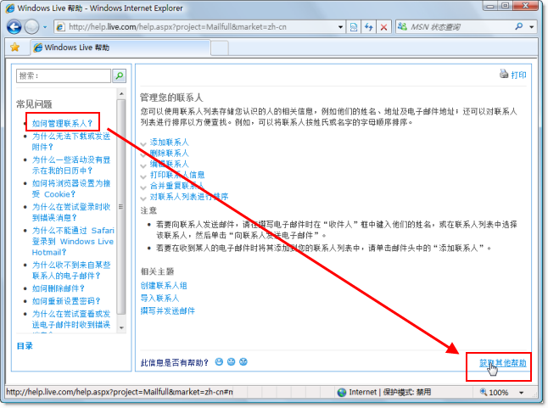Open the 如何重新设置密码 topic
Screen dimensions: 548x408
tap(66, 301)
